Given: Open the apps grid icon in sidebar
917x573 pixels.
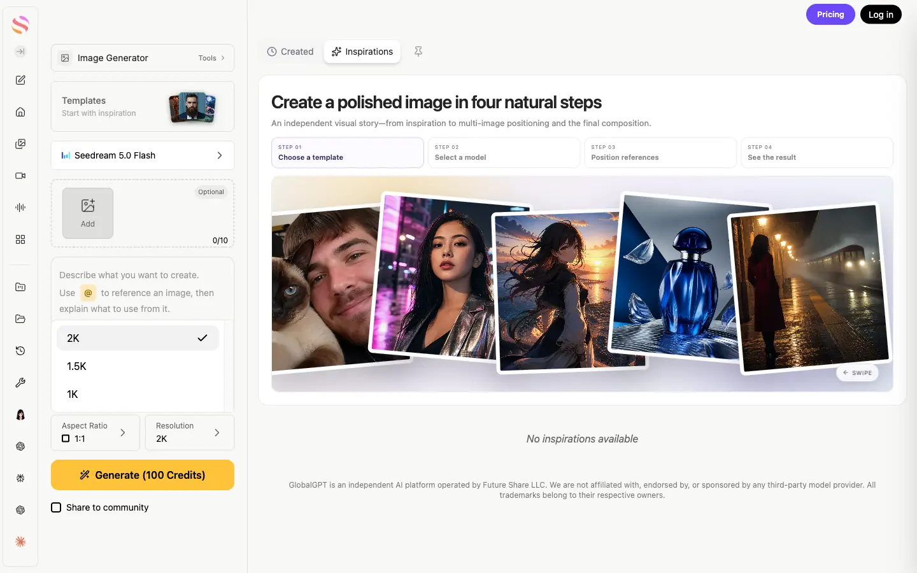Looking at the screenshot, I should pos(20,239).
